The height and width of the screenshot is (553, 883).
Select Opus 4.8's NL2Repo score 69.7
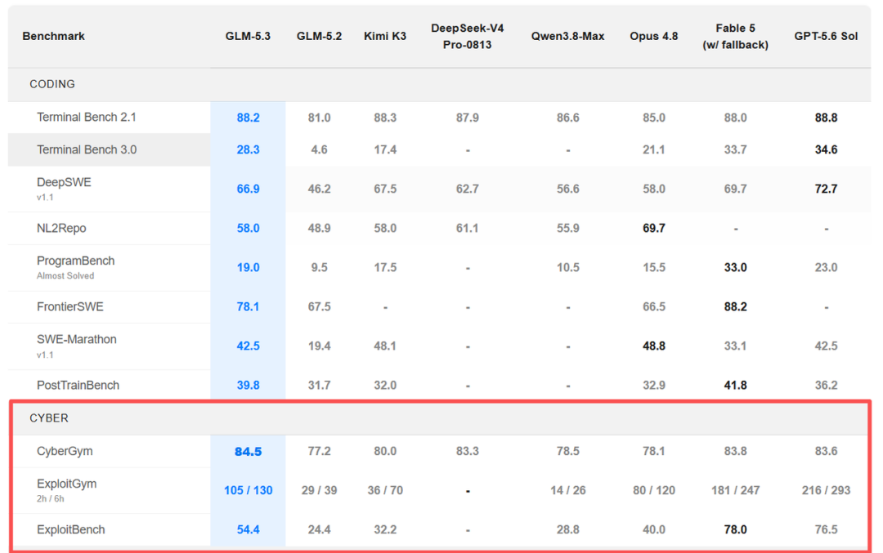coord(654,229)
